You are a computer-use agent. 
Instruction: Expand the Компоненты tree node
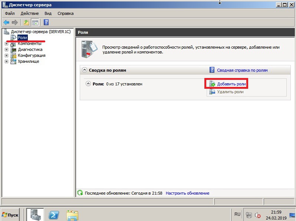(6, 43)
